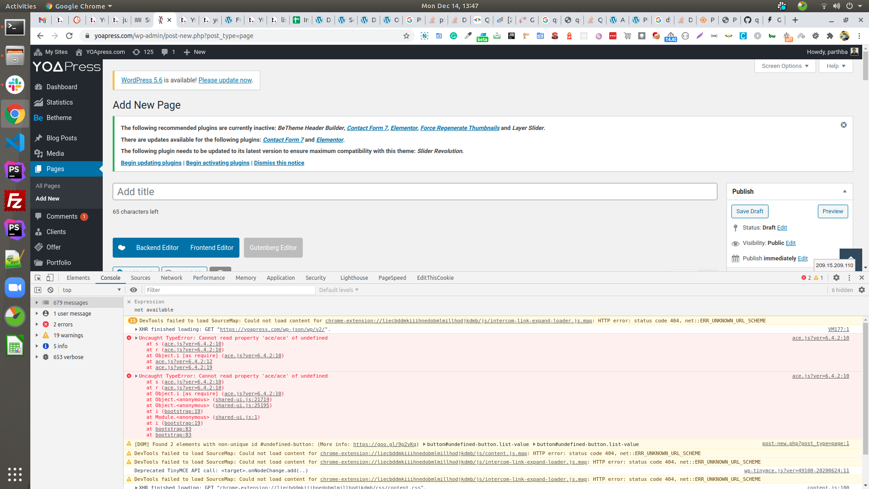Open Chrome three-dot menu
This screenshot has width=869, height=489.
click(859, 36)
